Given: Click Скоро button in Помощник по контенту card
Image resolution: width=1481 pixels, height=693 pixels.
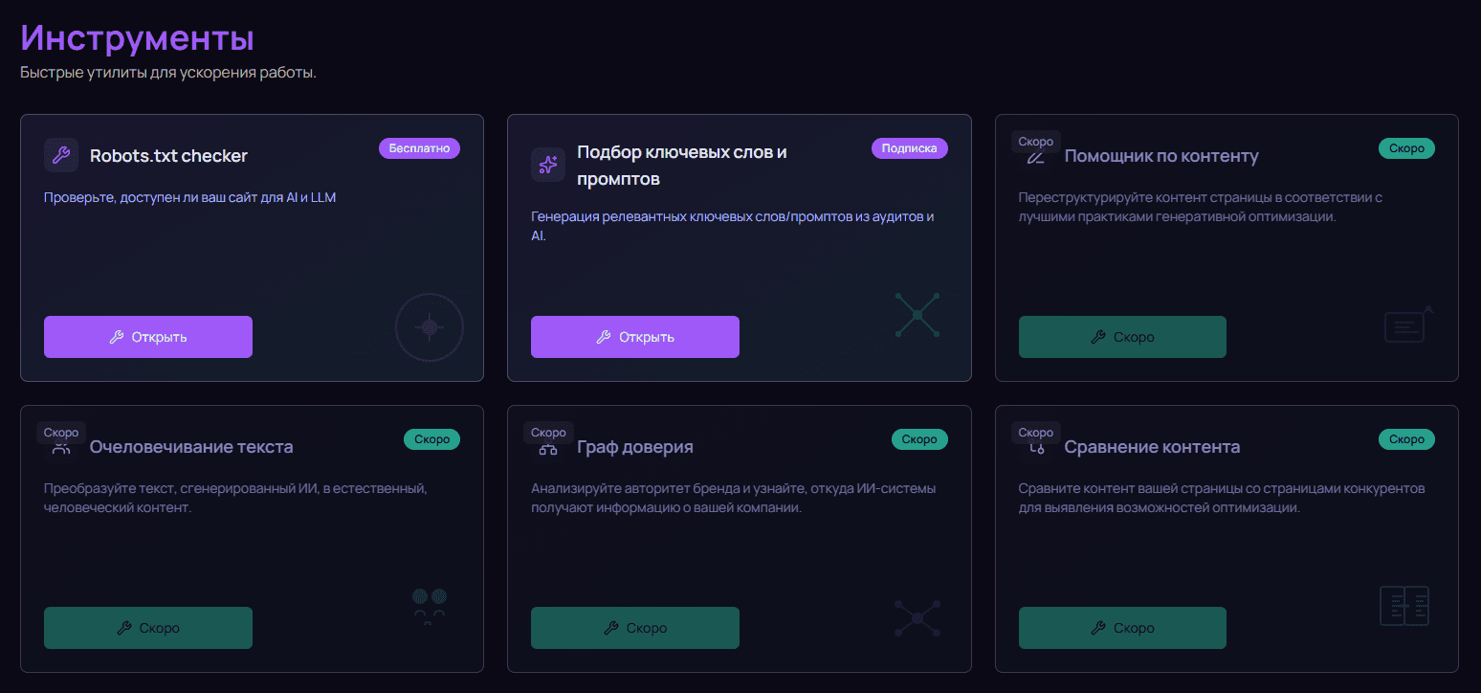Looking at the screenshot, I should pyautogui.click(x=1122, y=337).
